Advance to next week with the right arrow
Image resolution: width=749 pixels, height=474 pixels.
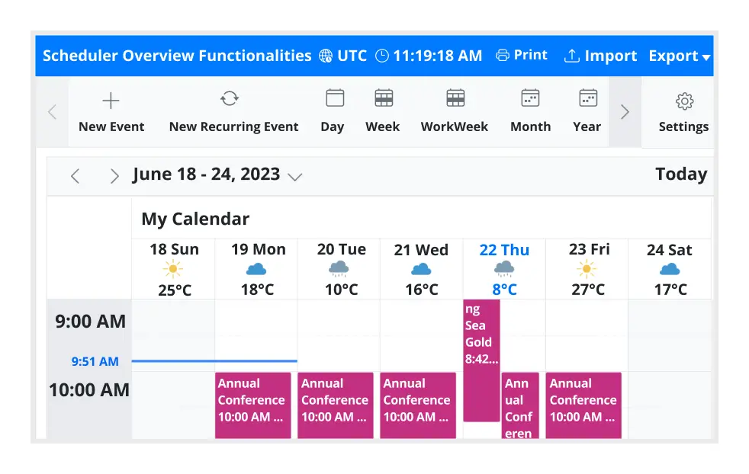click(x=114, y=175)
